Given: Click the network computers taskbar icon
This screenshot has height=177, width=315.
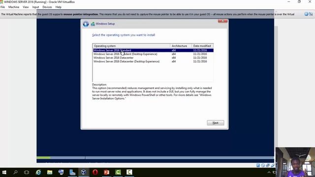Looking at the screenshot, I should point(61,172).
